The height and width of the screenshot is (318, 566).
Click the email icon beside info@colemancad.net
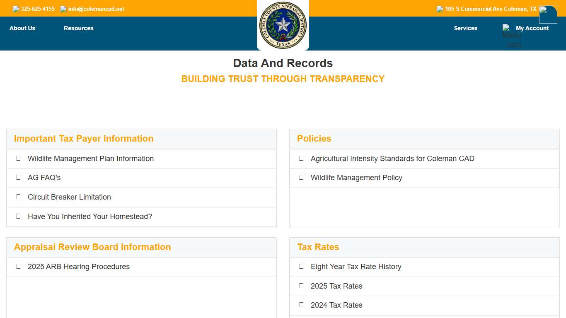coord(63,9)
